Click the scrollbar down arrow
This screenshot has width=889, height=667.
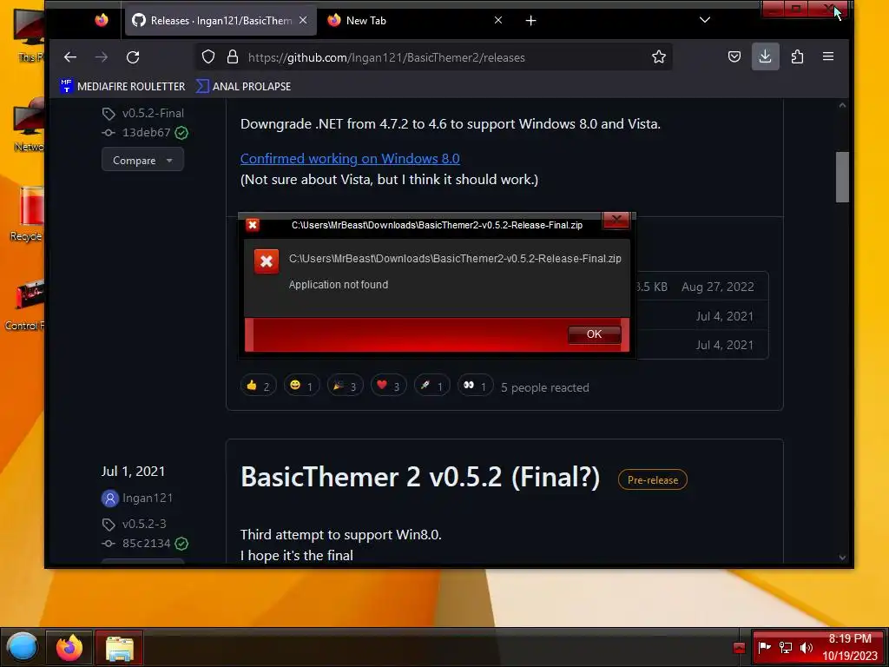click(x=842, y=558)
